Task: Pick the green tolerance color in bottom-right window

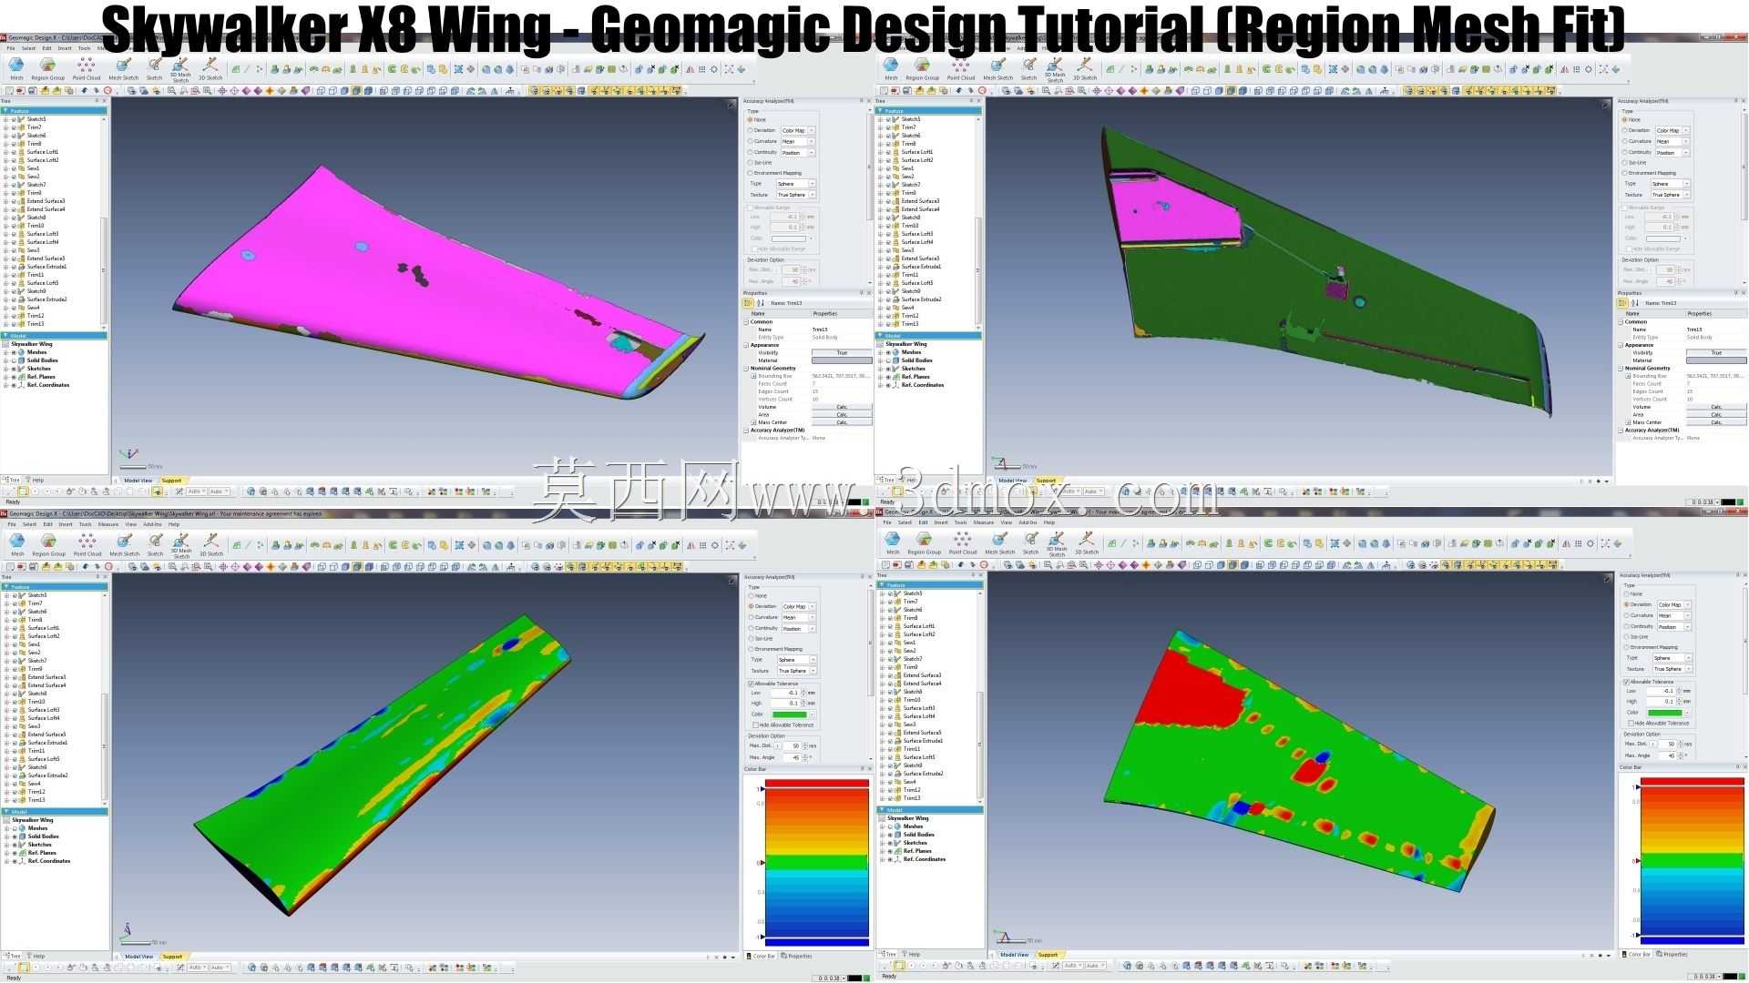Action: [1665, 713]
